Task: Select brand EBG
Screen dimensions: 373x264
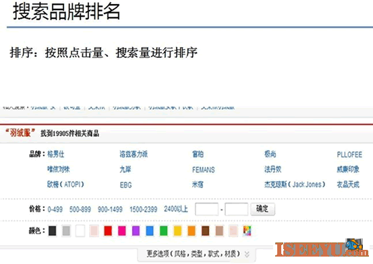Action: 126,185
